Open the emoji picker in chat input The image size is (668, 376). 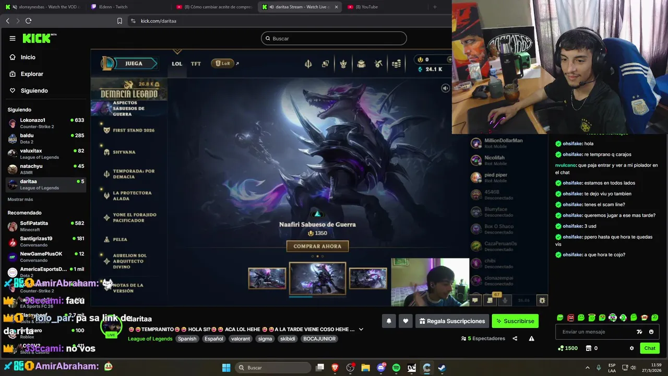[651, 332]
